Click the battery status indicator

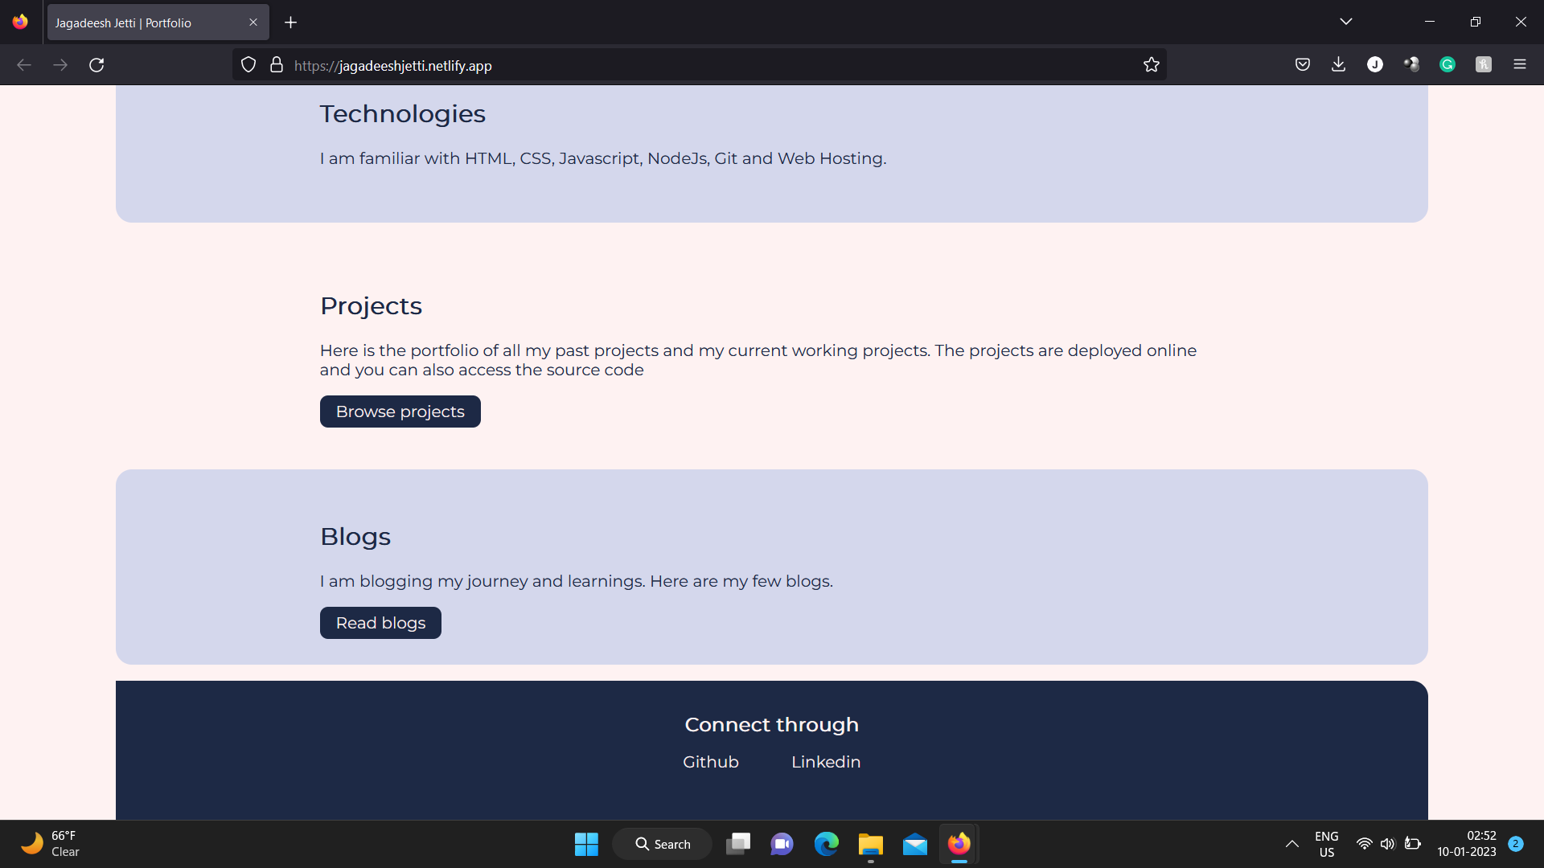tap(1413, 844)
